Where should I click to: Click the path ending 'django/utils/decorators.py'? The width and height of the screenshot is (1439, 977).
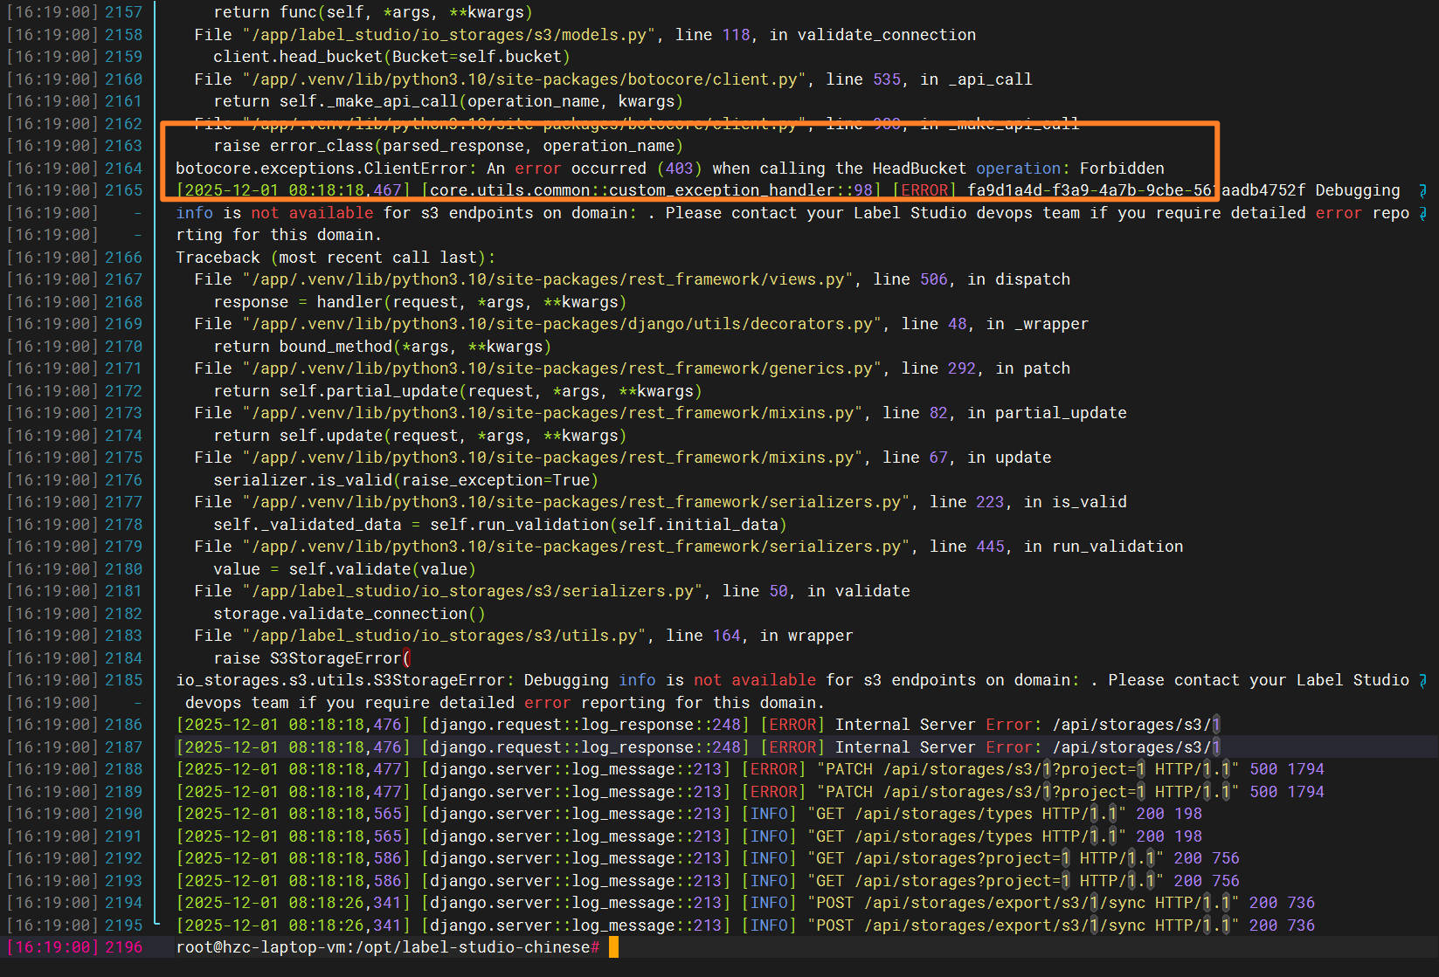[x=562, y=324]
